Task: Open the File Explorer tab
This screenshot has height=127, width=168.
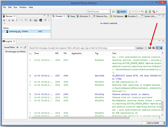Action: click(117, 16)
